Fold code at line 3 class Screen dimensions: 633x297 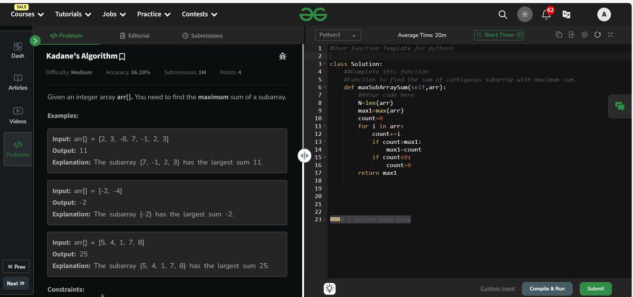tap(325, 64)
